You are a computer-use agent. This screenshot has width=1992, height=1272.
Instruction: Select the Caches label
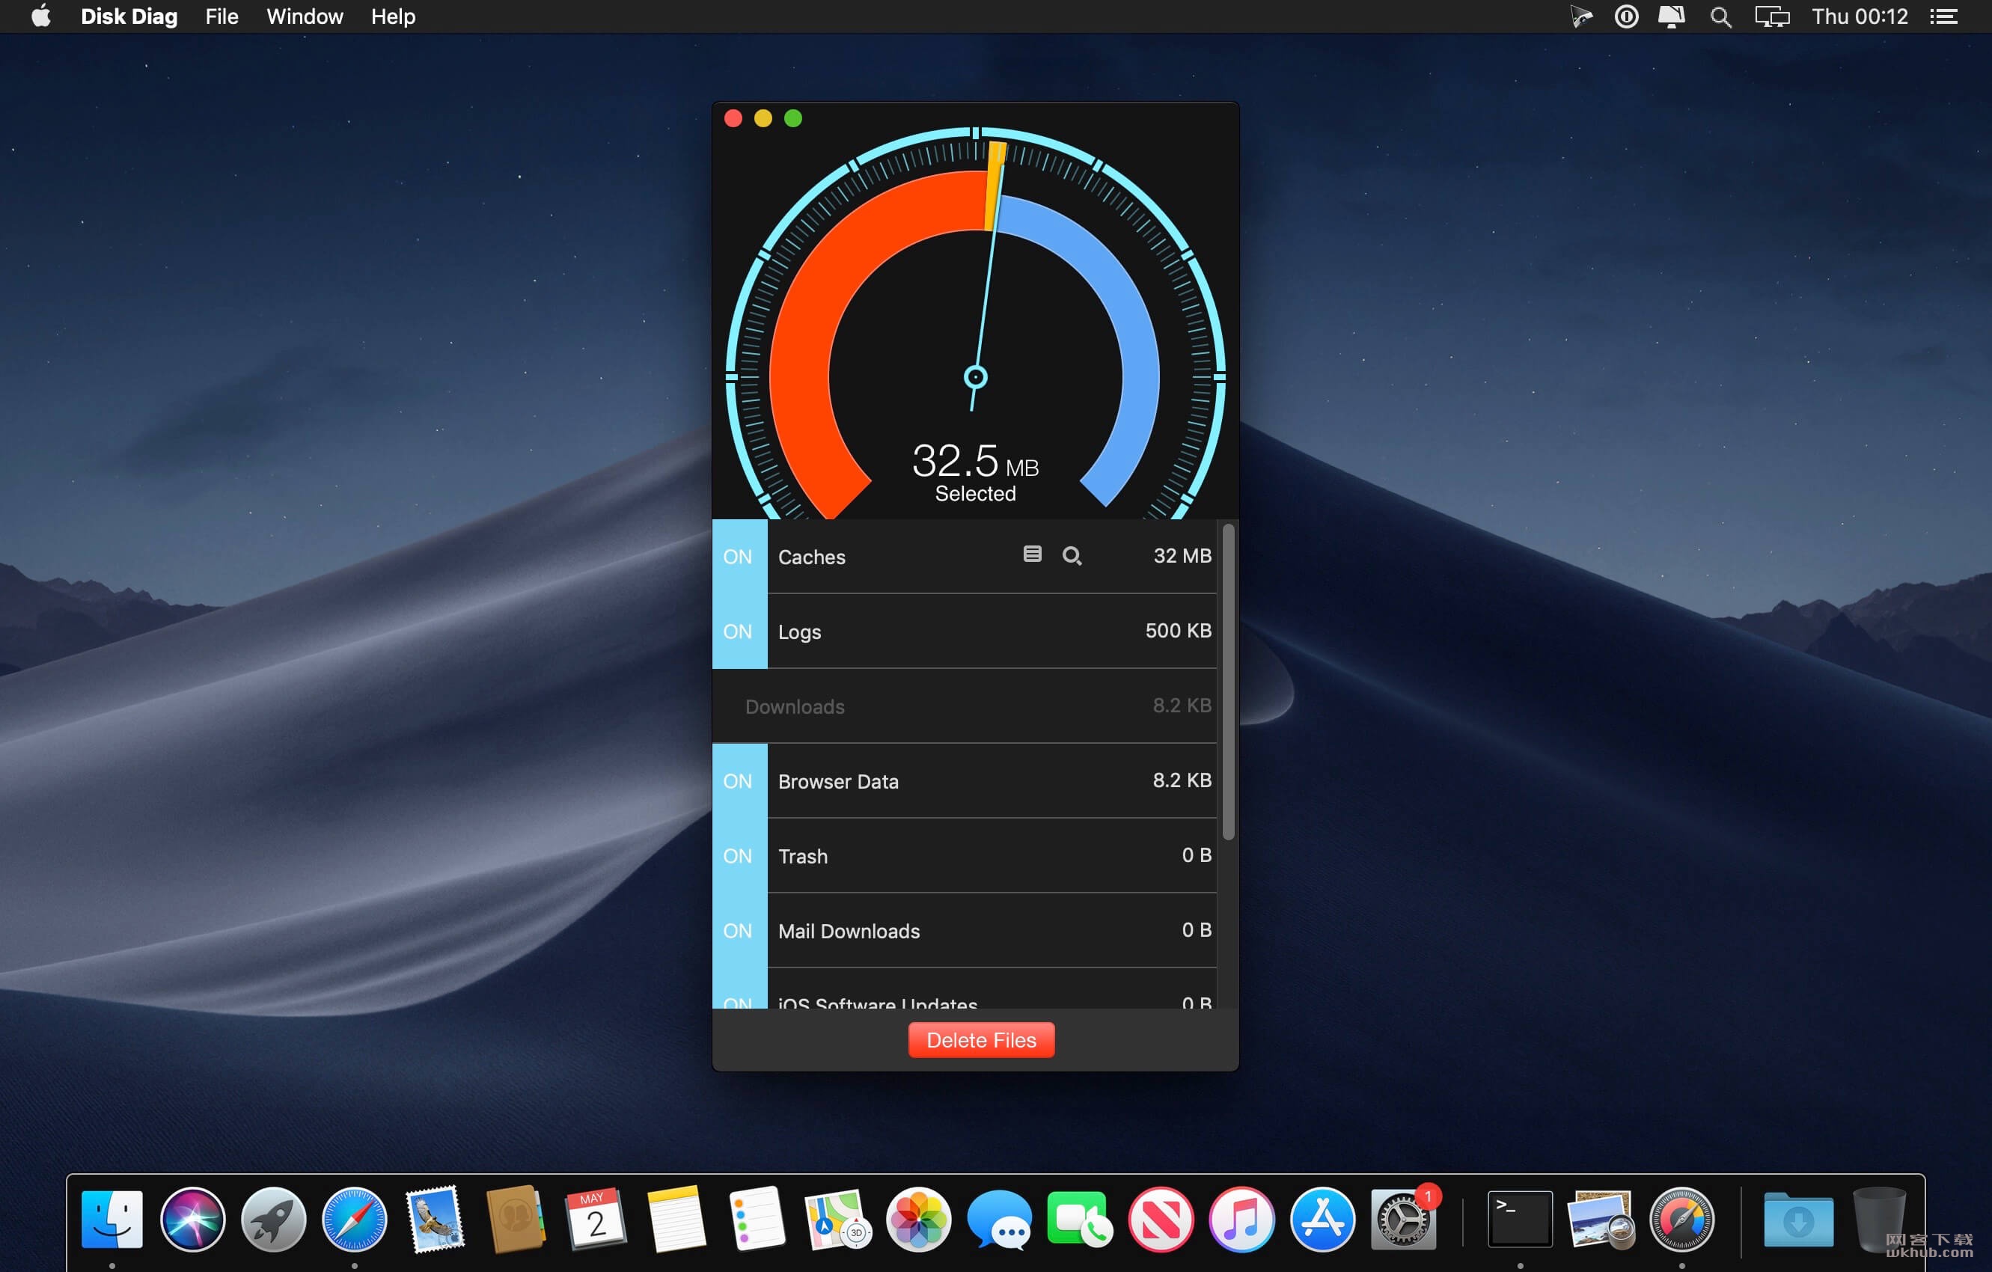coord(811,557)
